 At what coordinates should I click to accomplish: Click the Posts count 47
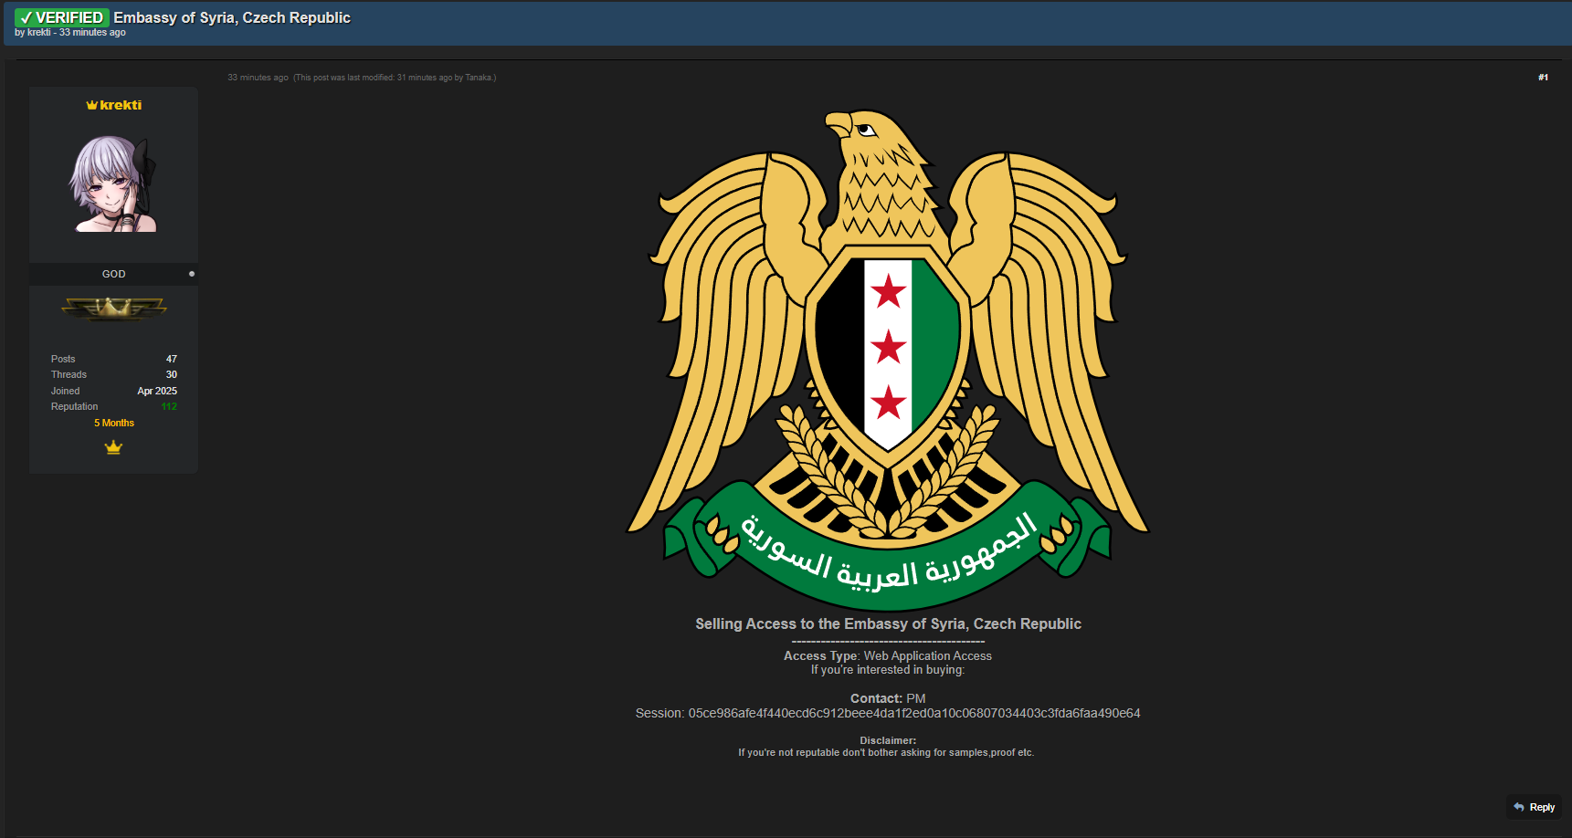[x=171, y=359]
